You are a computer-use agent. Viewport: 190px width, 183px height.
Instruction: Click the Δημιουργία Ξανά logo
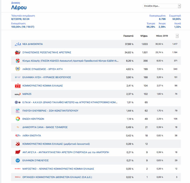18,127
